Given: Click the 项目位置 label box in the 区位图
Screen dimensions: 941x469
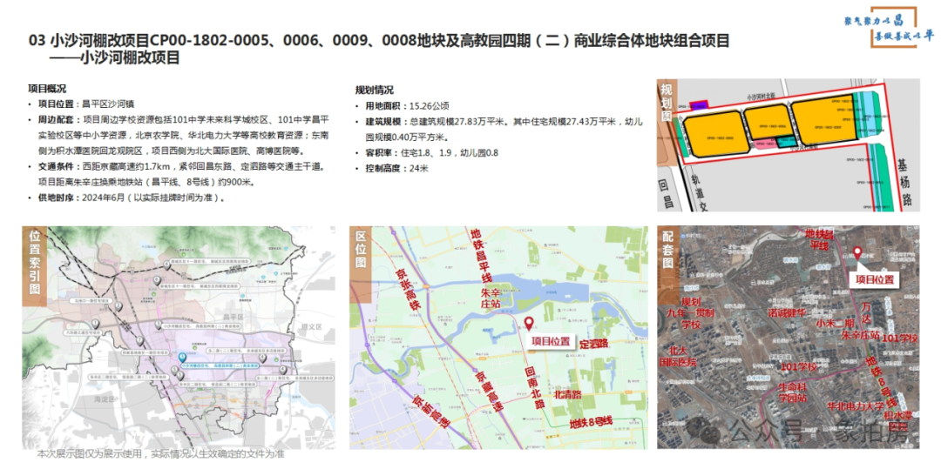Looking at the screenshot, I should (552, 341).
